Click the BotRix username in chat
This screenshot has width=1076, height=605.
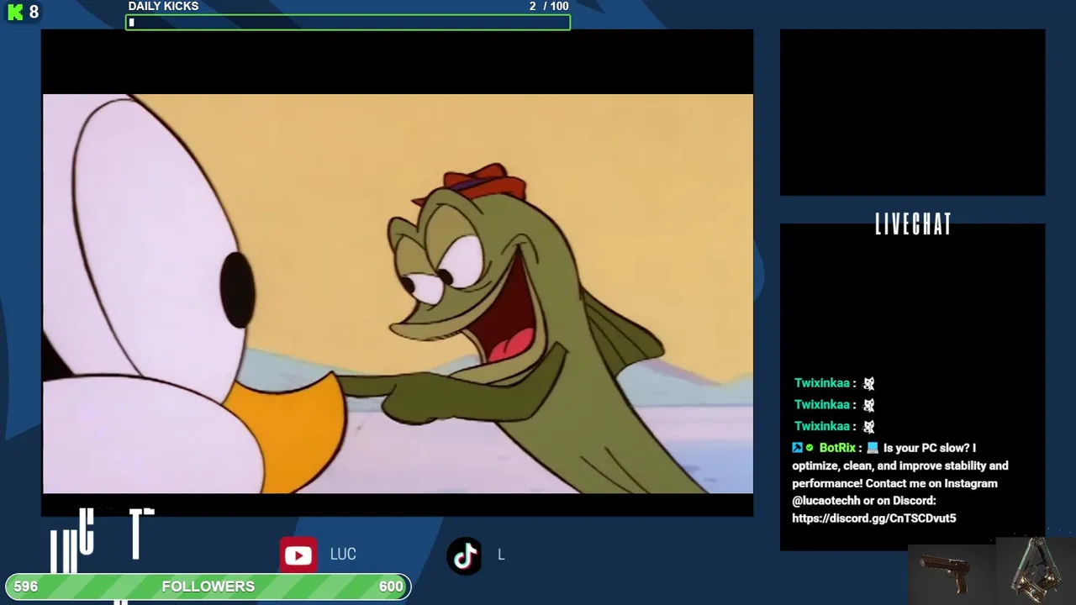[837, 448]
